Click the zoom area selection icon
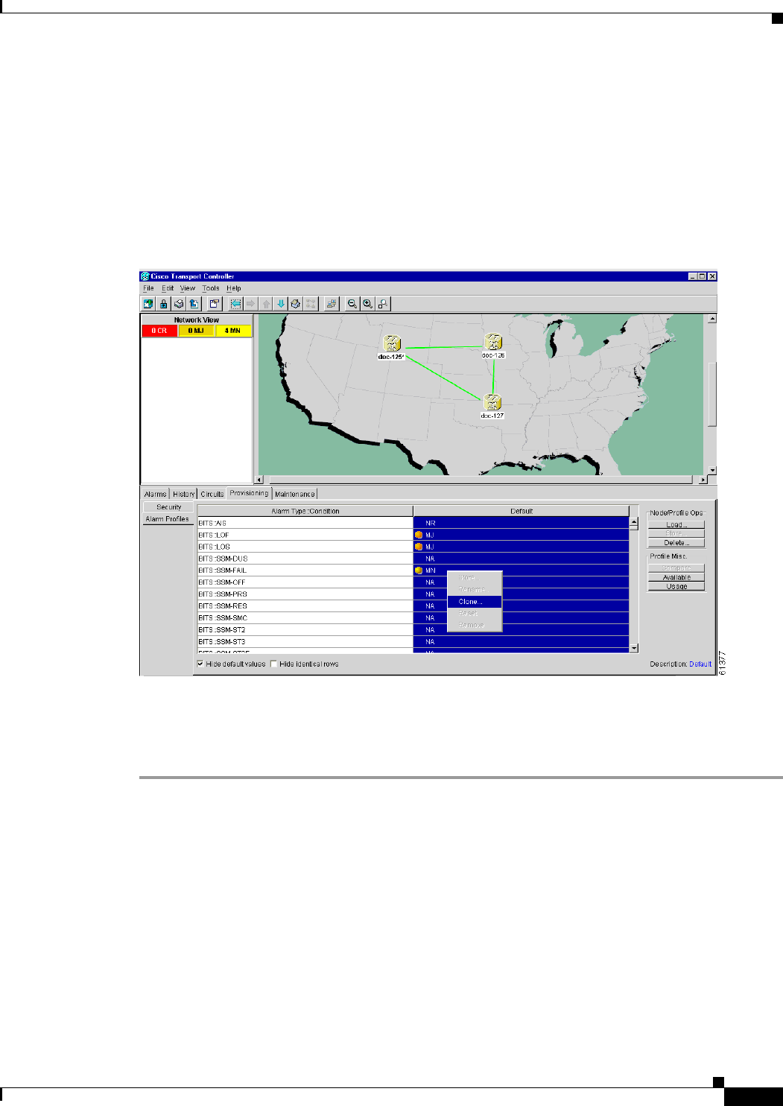 click(382, 304)
